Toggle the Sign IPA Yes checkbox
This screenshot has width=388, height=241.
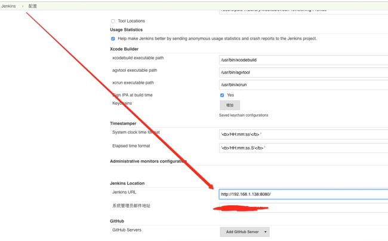point(222,95)
